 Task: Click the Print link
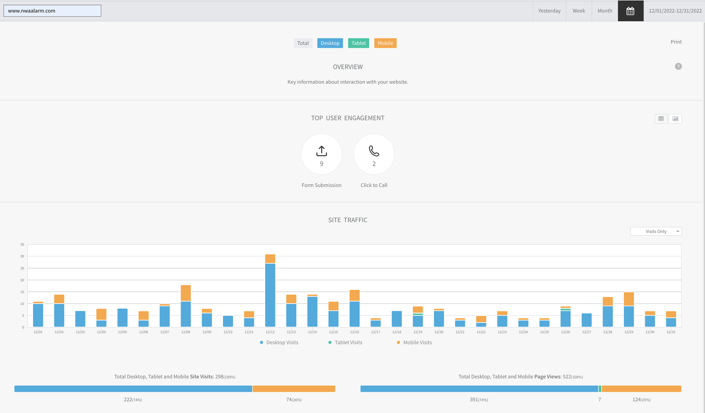[676, 42]
